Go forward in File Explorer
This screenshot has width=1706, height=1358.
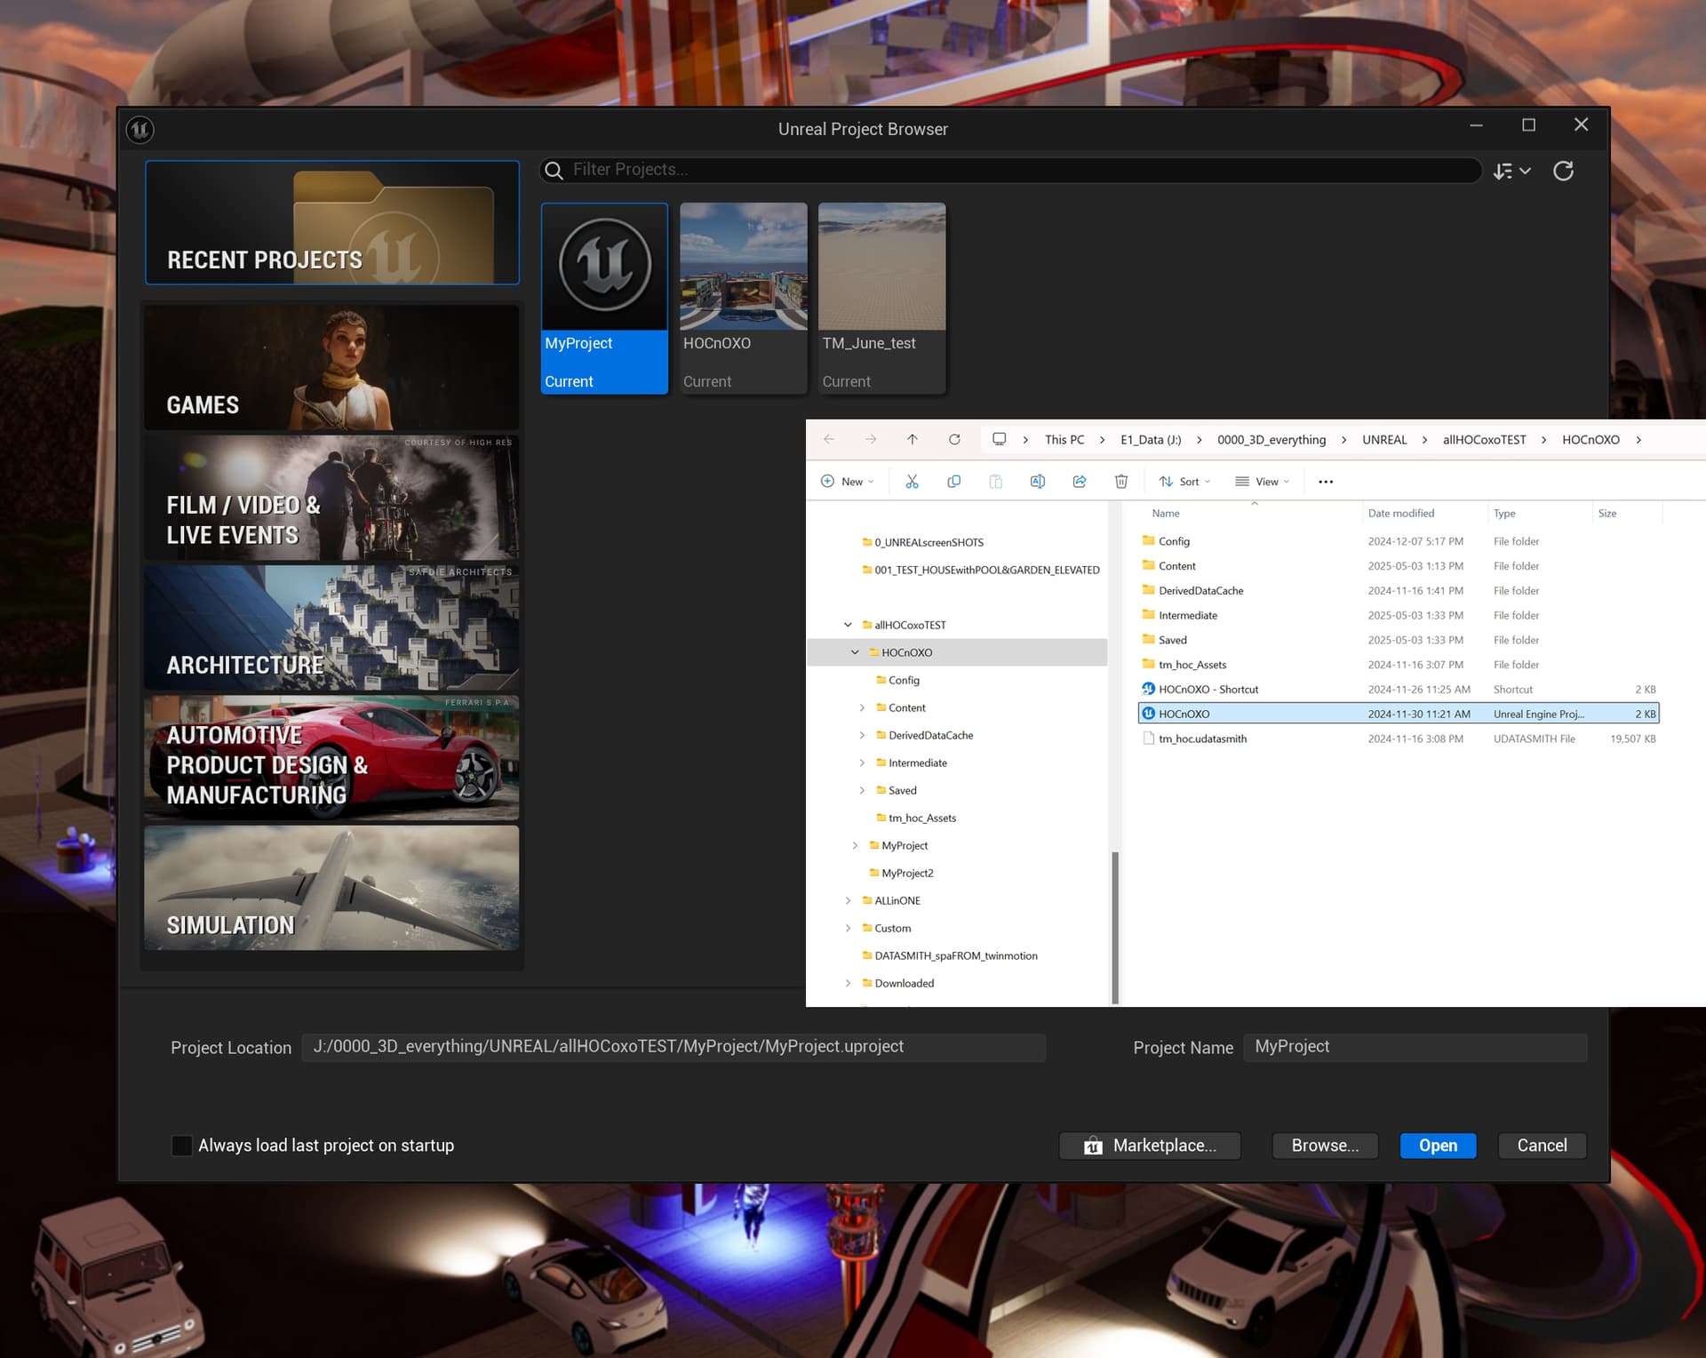click(x=871, y=439)
